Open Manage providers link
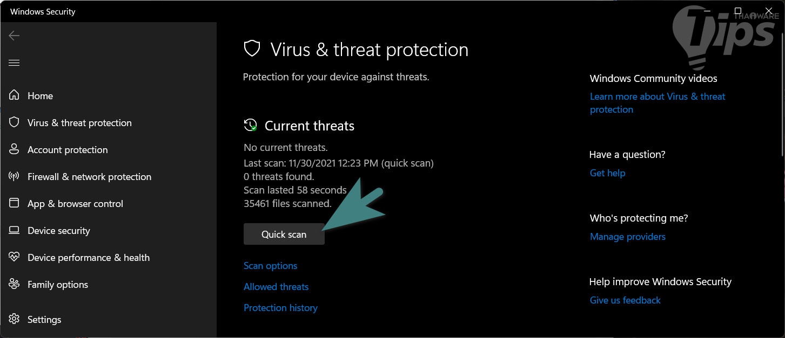 pyautogui.click(x=627, y=237)
